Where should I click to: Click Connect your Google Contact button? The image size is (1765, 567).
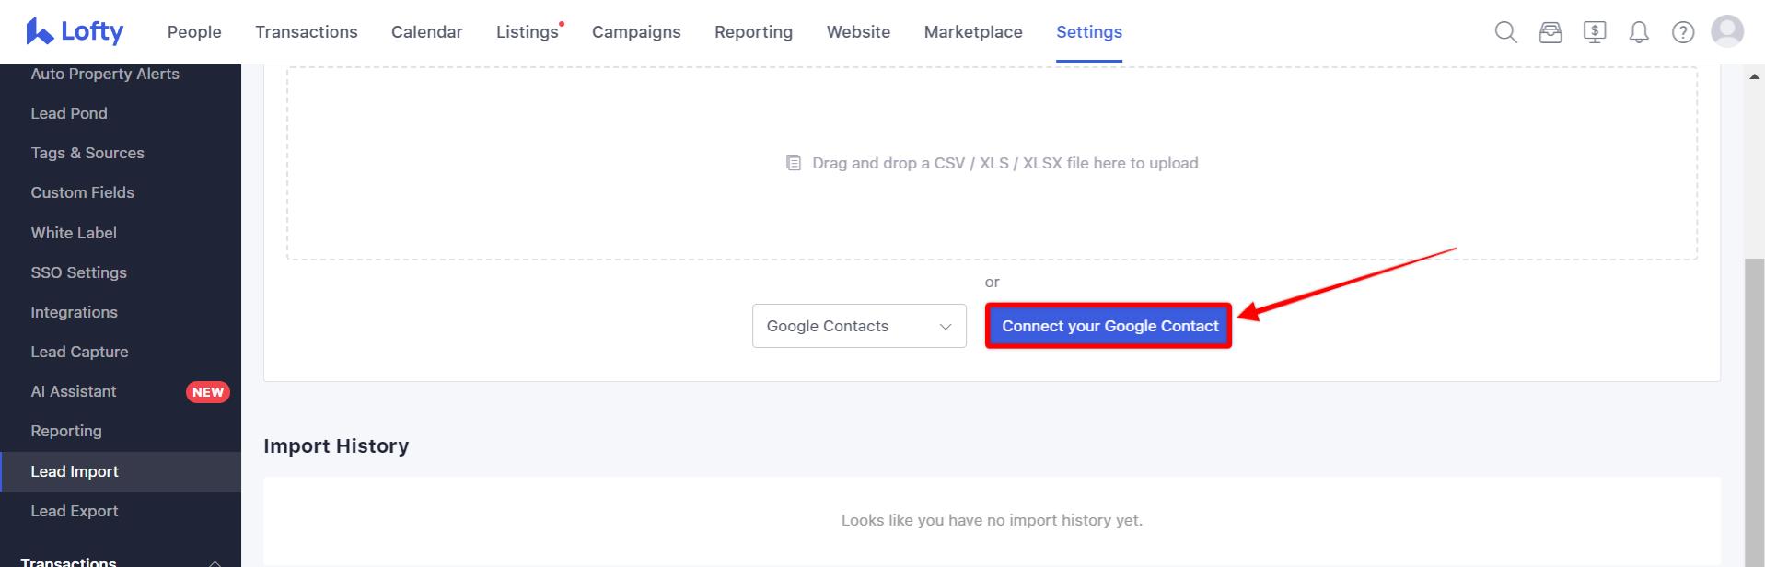tap(1109, 326)
